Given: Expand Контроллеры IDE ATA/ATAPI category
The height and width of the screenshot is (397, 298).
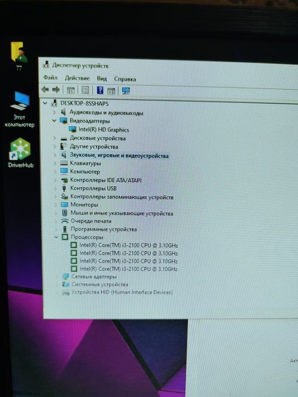Looking at the screenshot, I should [x=54, y=180].
